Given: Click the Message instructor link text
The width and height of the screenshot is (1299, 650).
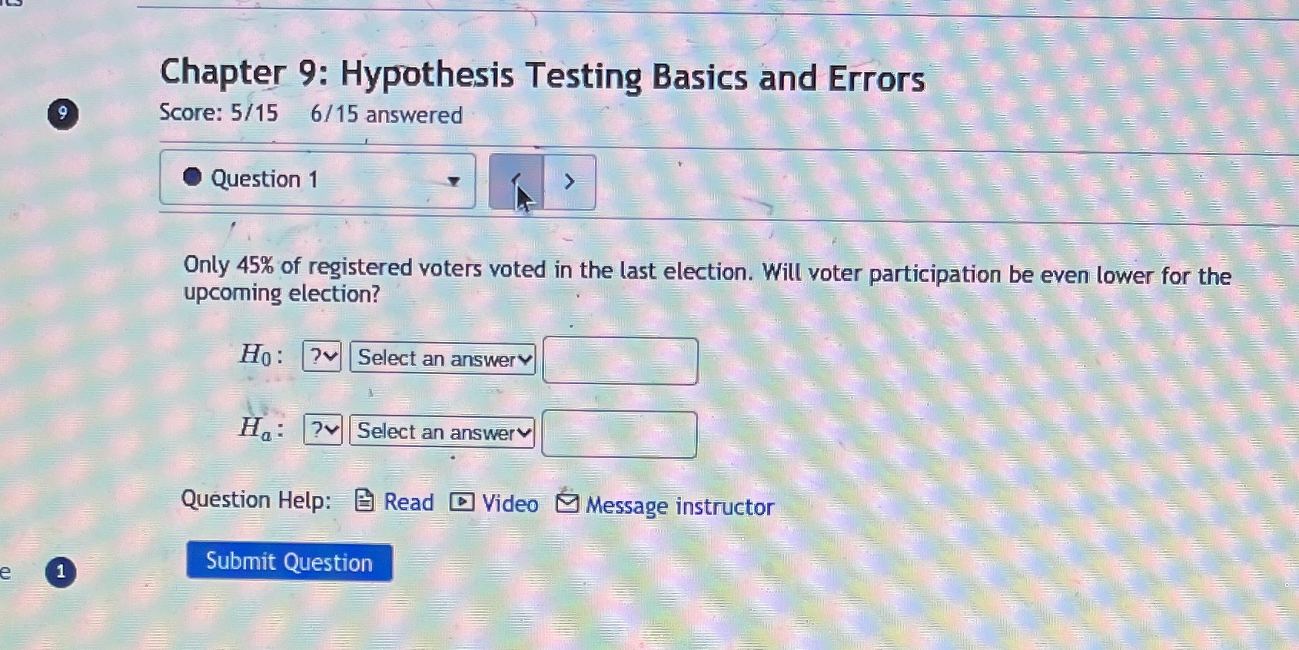Looking at the screenshot, I should (678, 506).
